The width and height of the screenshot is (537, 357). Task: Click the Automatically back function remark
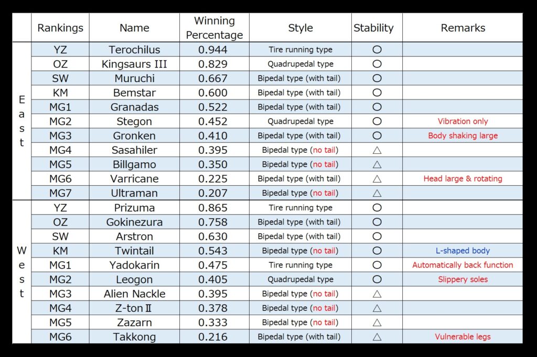coord(463,265)
